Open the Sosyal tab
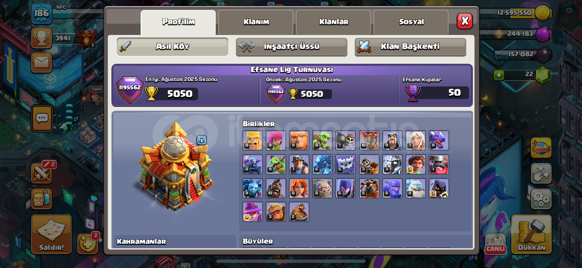This screenshot has width=582, height=268. pos(411,22)
